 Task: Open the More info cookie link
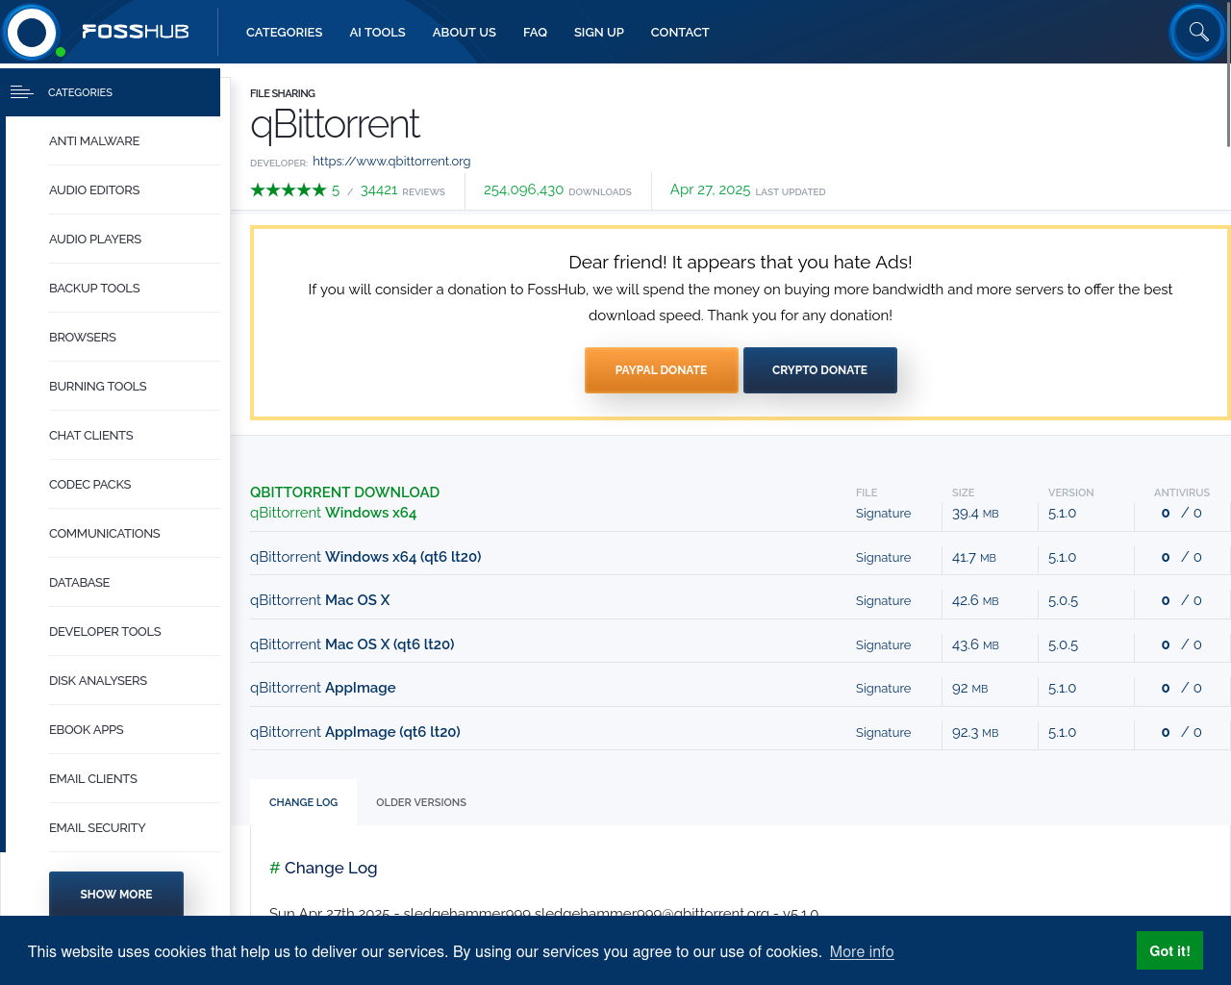862,951
